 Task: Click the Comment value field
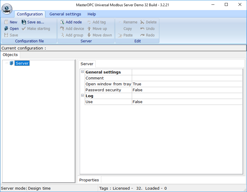(x=187, y=78)
